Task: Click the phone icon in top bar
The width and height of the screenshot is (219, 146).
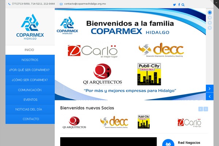Action: (9, 4)
